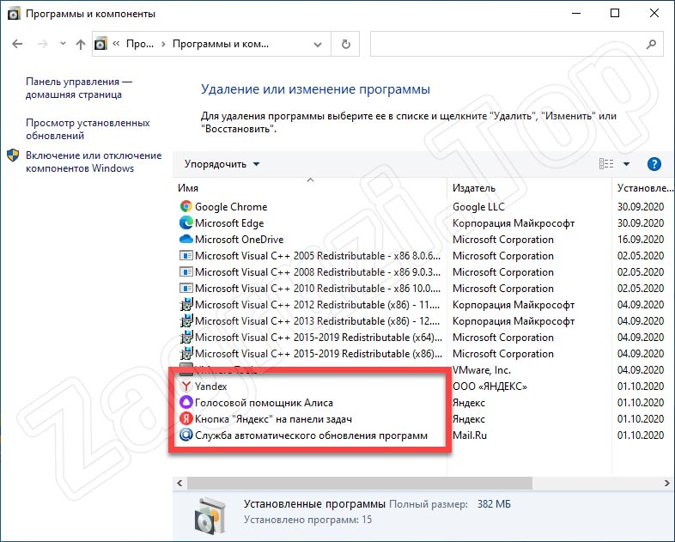Select Visual C++ 2015-2019 (x64) icon

pos(186,338)
